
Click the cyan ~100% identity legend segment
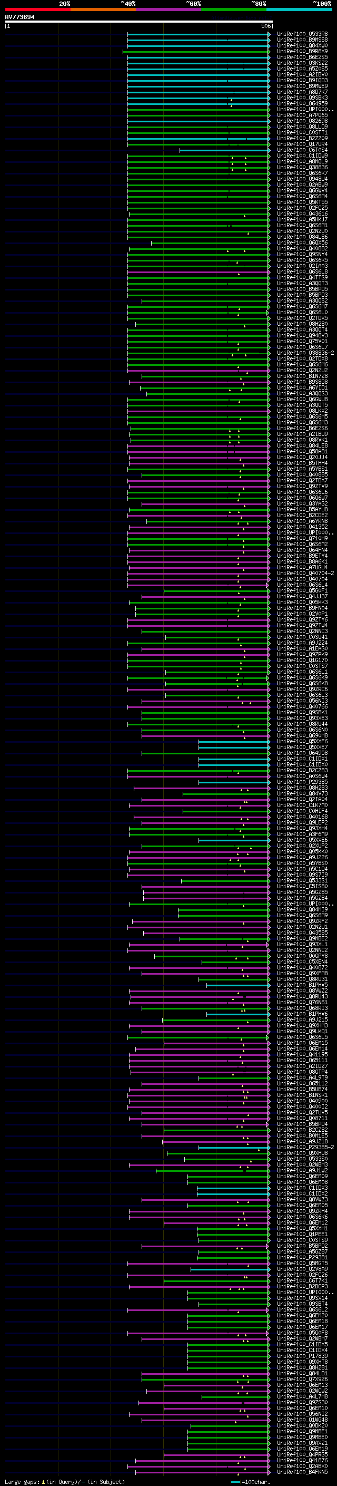pyautogui.click(x=299, y=9)
